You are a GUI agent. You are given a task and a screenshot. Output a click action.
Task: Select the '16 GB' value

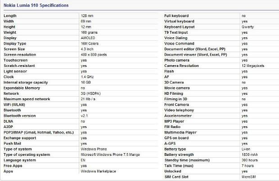point(86,83)
